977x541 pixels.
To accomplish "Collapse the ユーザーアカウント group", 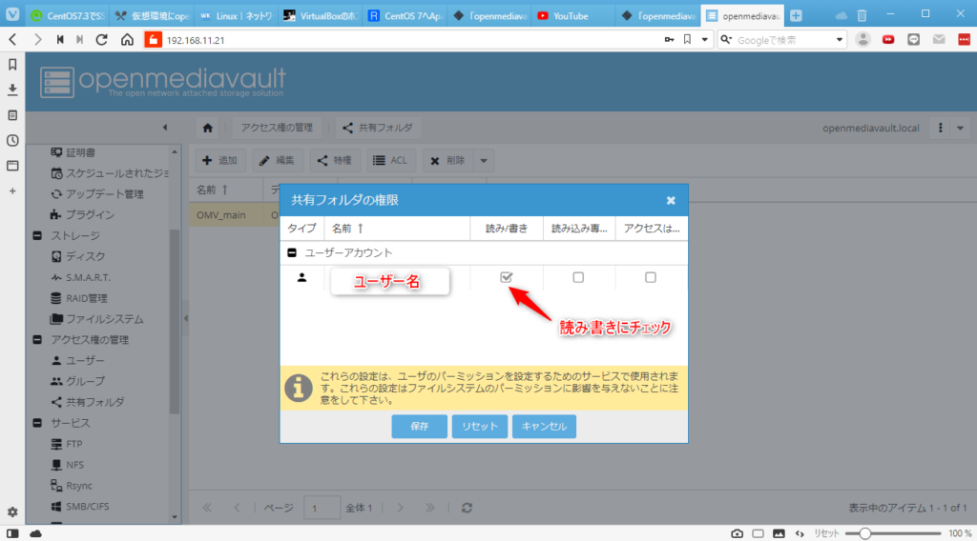I will (293, 253).
